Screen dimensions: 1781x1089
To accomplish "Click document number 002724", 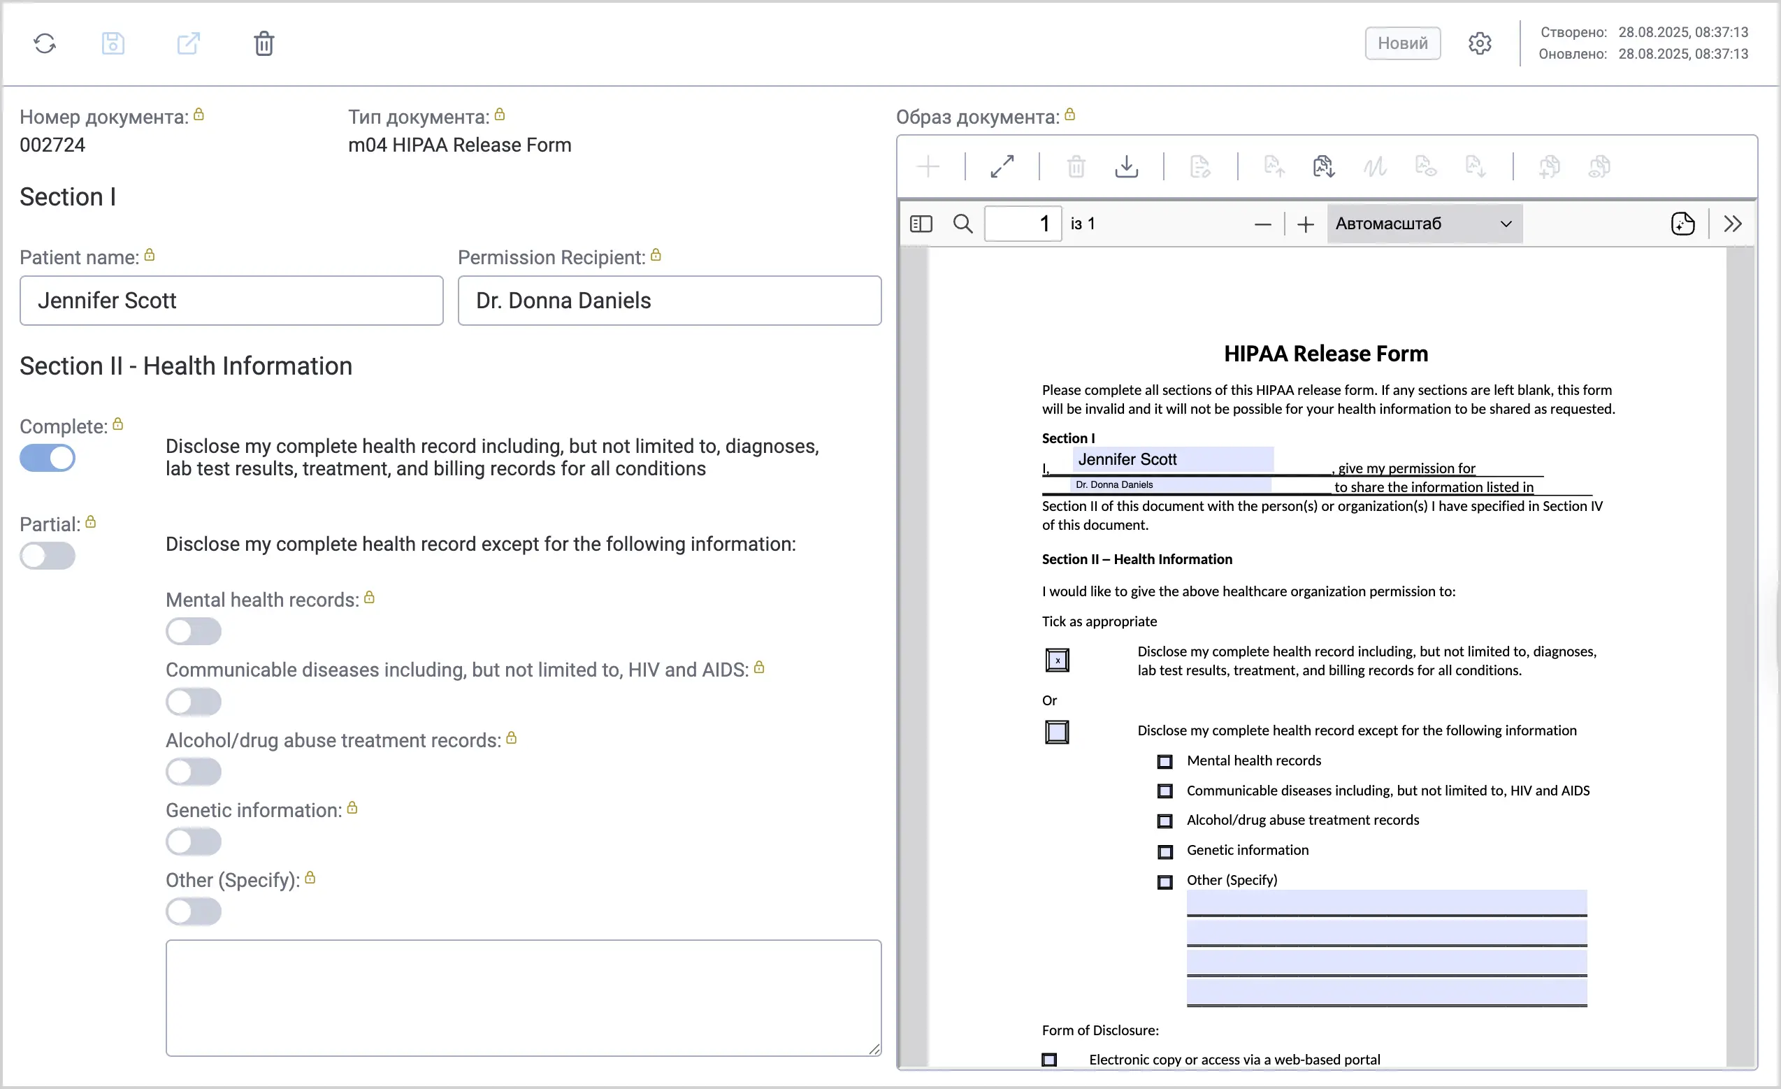I will tap(52, 145).
